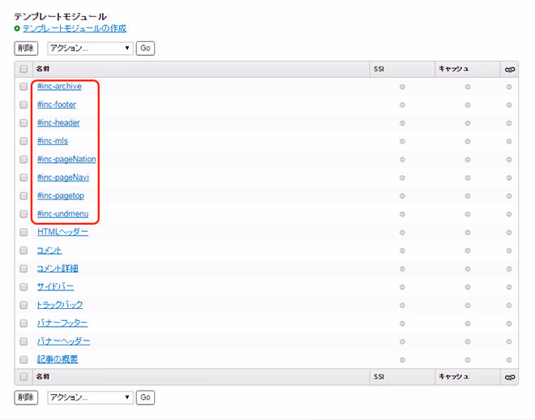
Task: Click the green plus icon beside テンプレートモジュールの作成
Action: pyautogui.click(x=17, y=28)
